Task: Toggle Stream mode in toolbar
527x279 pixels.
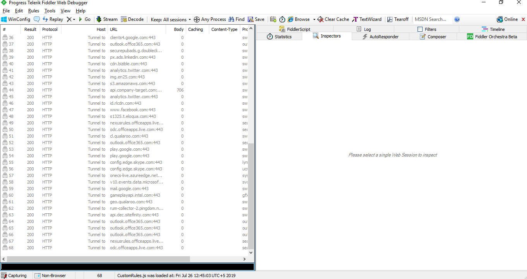Action: click(x=107, y=19)
